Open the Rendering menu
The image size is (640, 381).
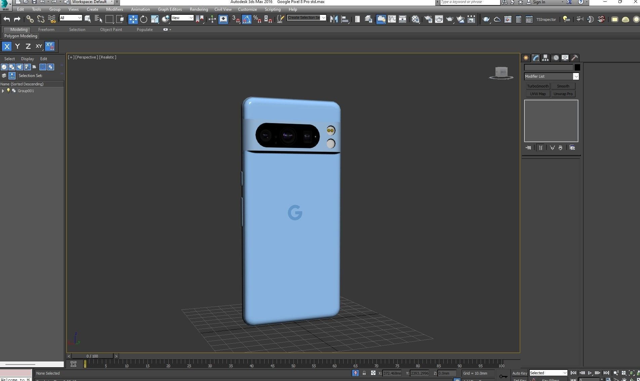(x=199, y=9)
